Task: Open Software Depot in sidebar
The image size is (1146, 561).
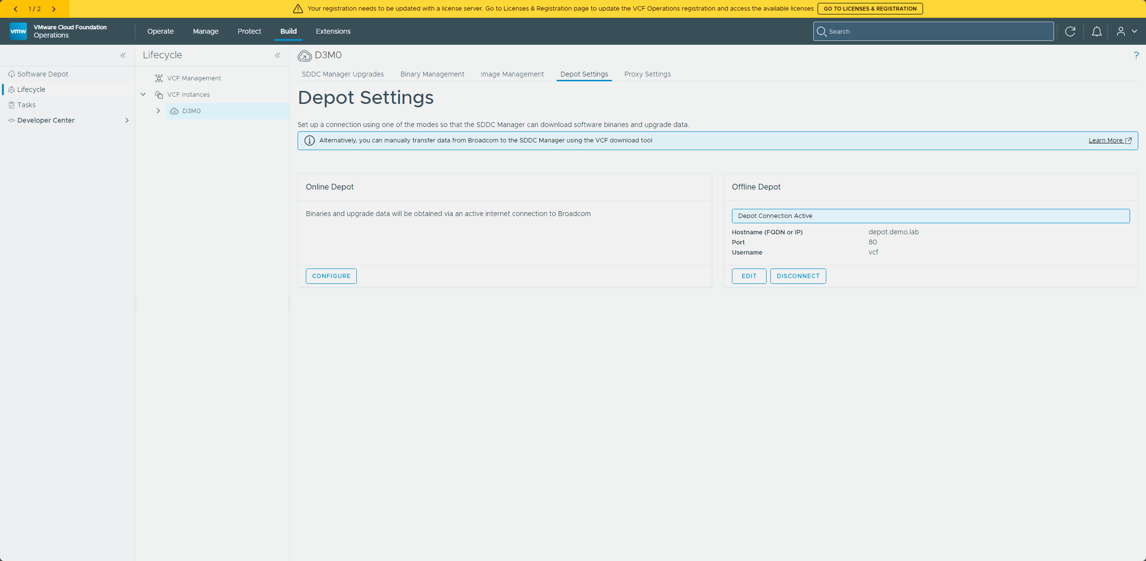Action: pos(43,74)
